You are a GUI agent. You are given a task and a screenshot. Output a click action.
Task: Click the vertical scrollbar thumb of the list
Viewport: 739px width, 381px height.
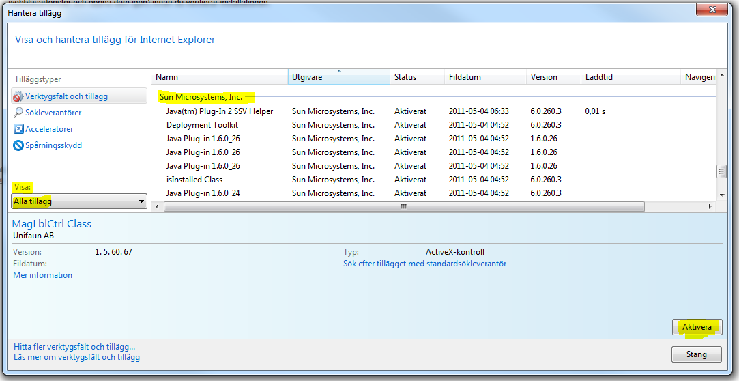click(x=721, y=171)
